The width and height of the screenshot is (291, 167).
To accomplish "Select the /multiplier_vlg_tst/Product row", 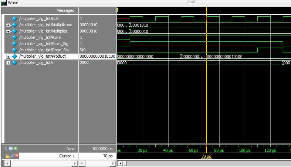I will (41, 57).
